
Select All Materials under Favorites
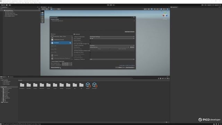pyautogui.click(x=7, y=82)
